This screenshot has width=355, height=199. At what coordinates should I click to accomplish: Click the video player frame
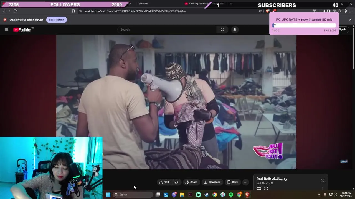176,102
